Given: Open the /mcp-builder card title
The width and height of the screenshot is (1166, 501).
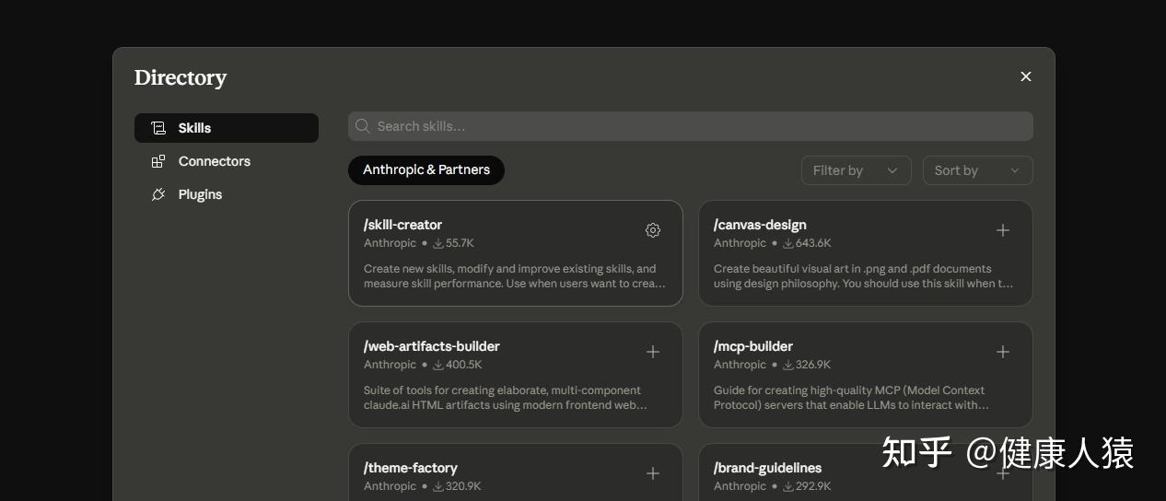Looking at the screenshot, I should (753, 346).
